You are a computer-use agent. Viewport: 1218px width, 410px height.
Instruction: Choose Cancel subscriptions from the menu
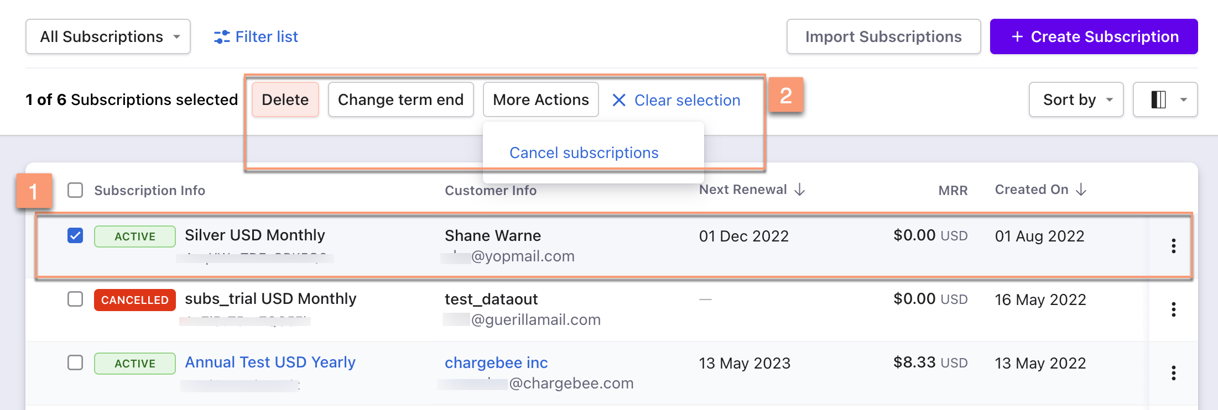[584, 153]
